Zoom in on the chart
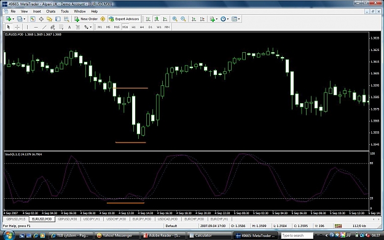Image resolution: width=384 pixels, height=240 pixels. 174,19
